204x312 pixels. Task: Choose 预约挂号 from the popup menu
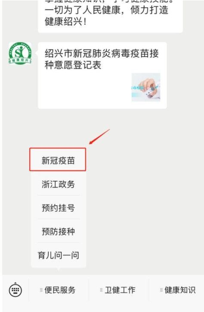click(58, 207)
